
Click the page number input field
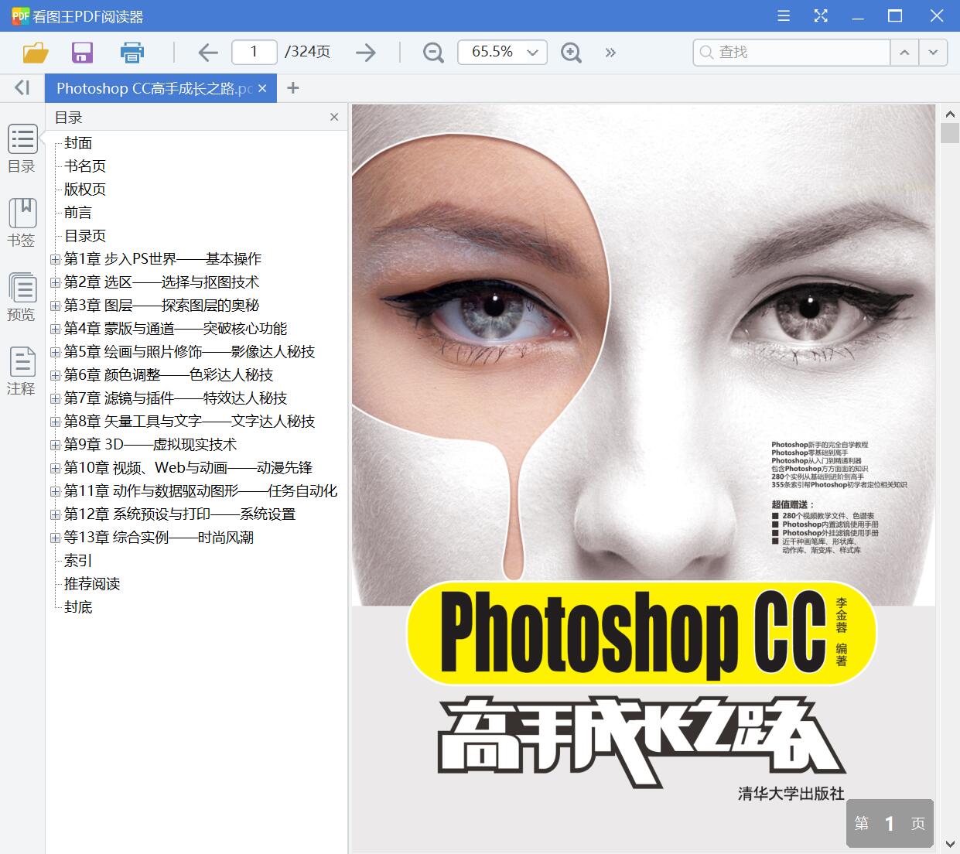[x=255, y=52]
